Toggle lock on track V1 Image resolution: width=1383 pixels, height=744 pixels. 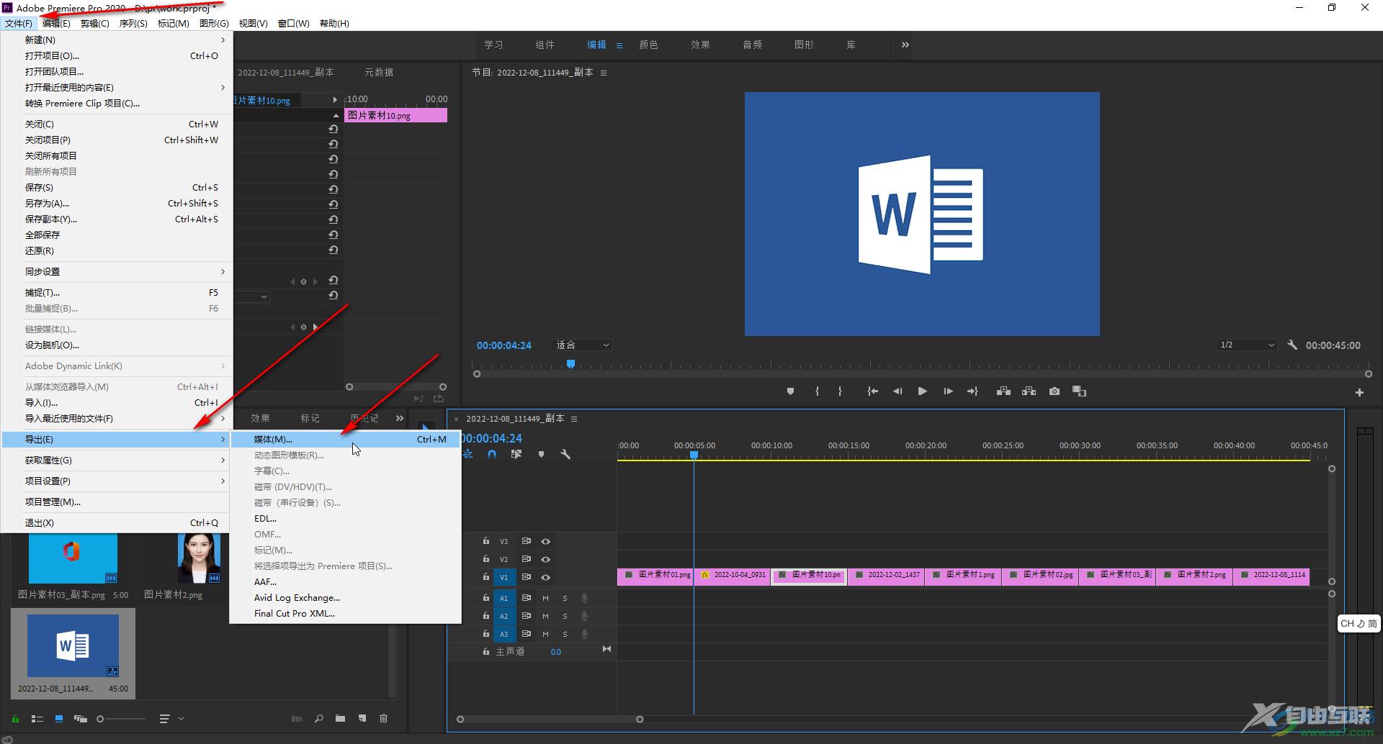(486, 577)
